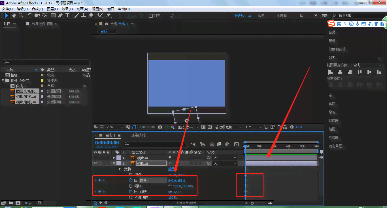Click 重置 link for transform
The width and height of the screenshot is (387, 208).
(x=172, y=169)
